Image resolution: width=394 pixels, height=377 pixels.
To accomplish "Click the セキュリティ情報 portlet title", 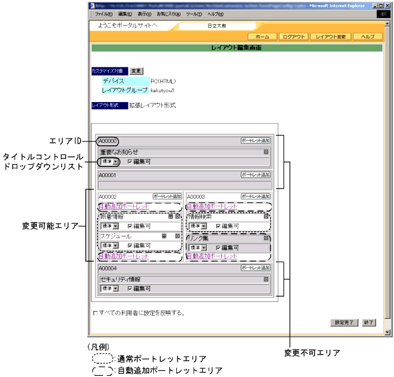I will 120,279.
